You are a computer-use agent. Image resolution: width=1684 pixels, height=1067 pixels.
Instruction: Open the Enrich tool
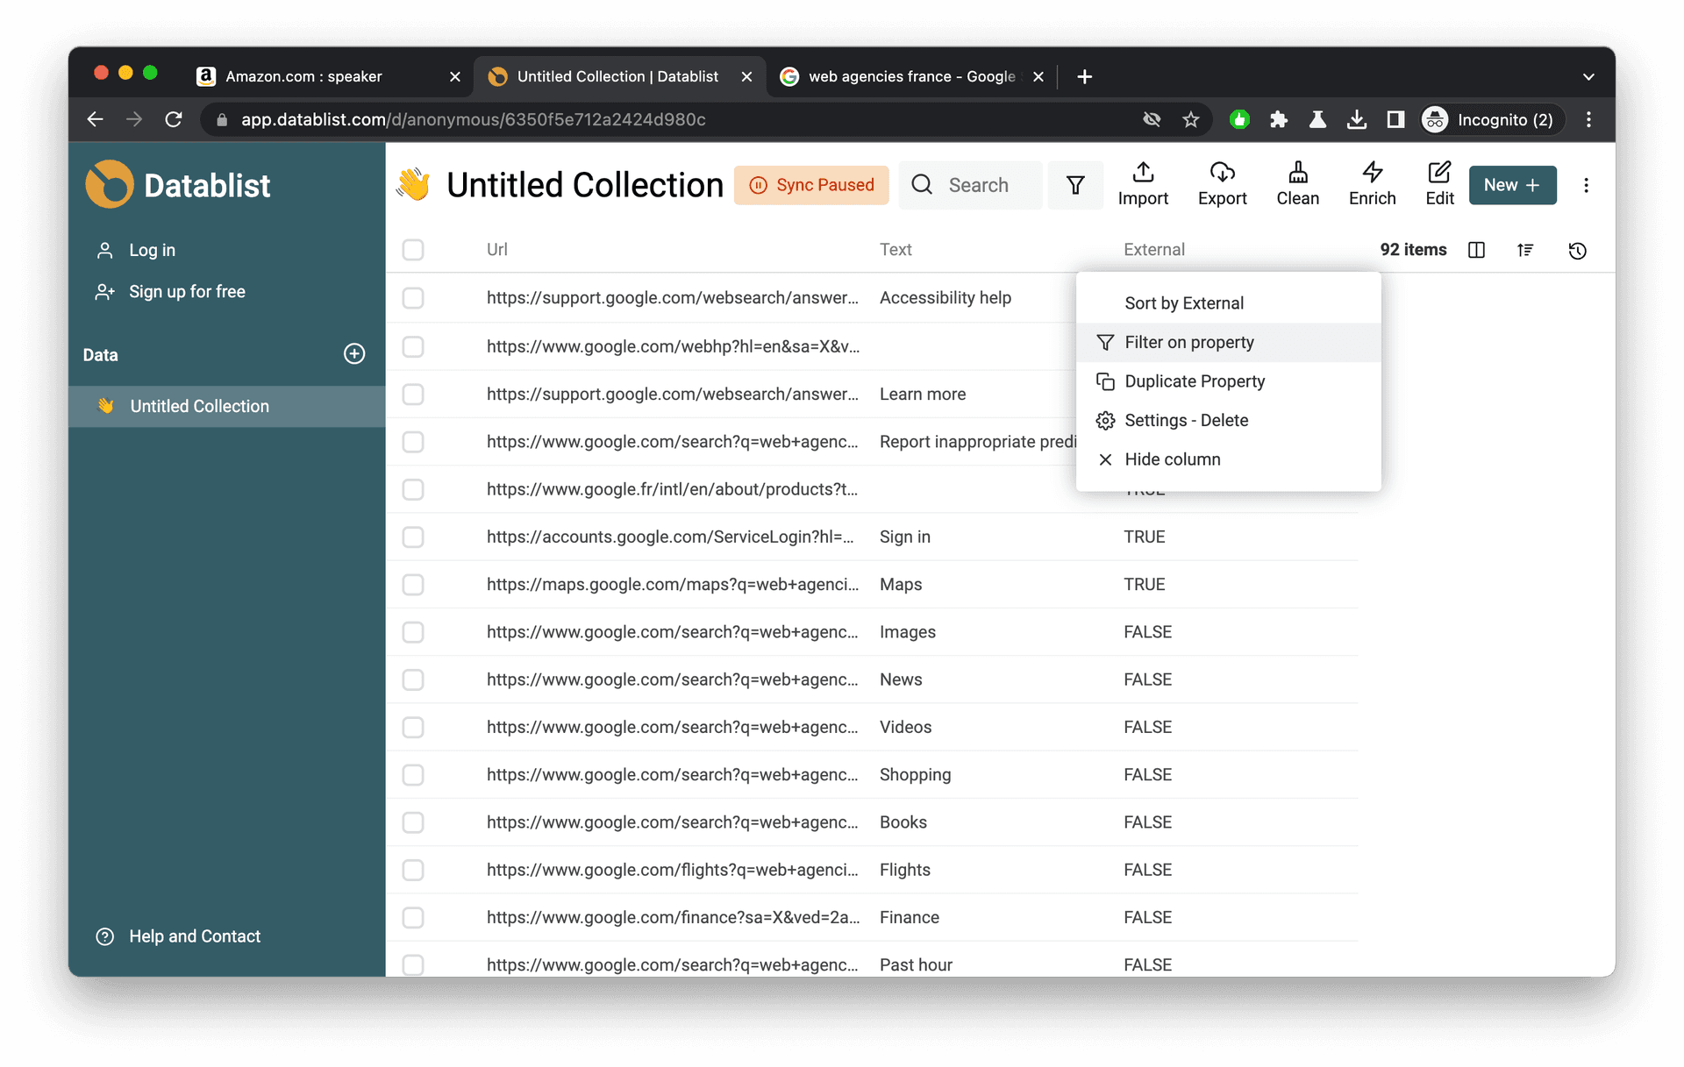point(1372,184)
